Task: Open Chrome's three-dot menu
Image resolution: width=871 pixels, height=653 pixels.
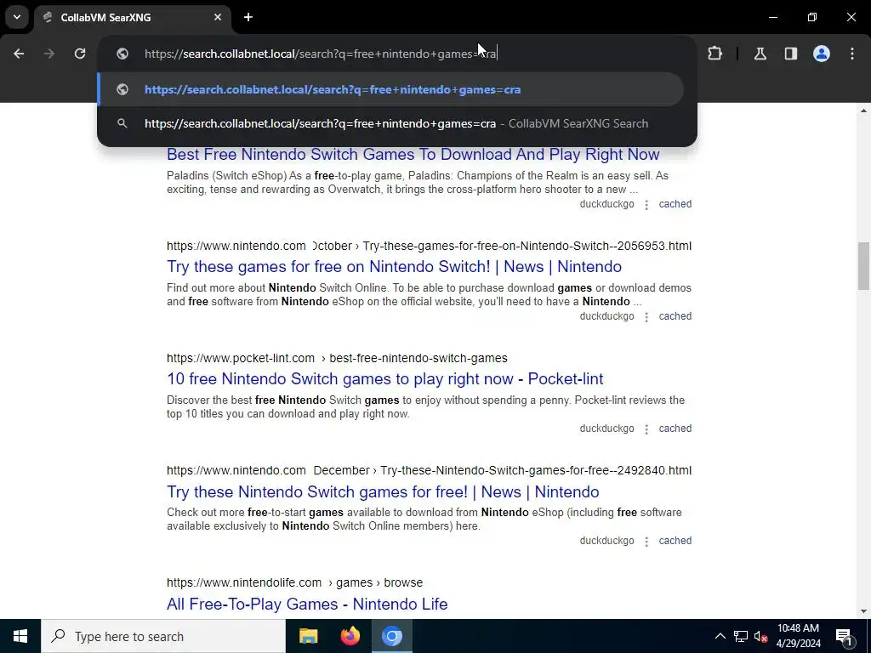Action: [x=852, y=54]
